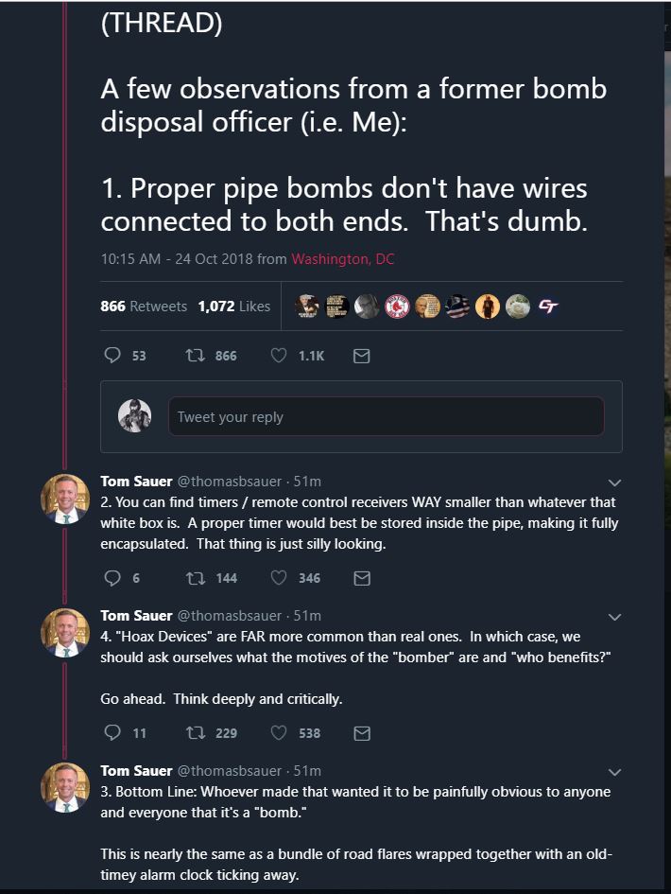Send main tweet via direct message icon
The height and width of the screenshot is (894, 671).
pos(361,356)
